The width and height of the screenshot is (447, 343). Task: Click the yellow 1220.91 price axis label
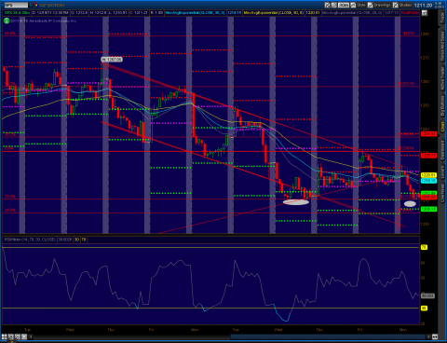tap(428, 175)
